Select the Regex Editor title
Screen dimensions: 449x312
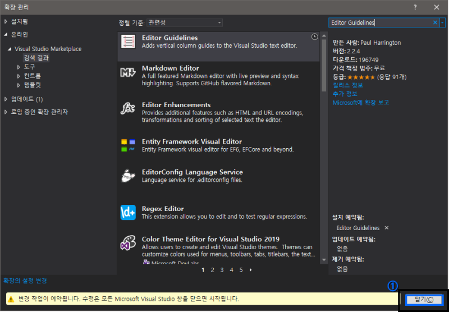(x=163, y=209)
